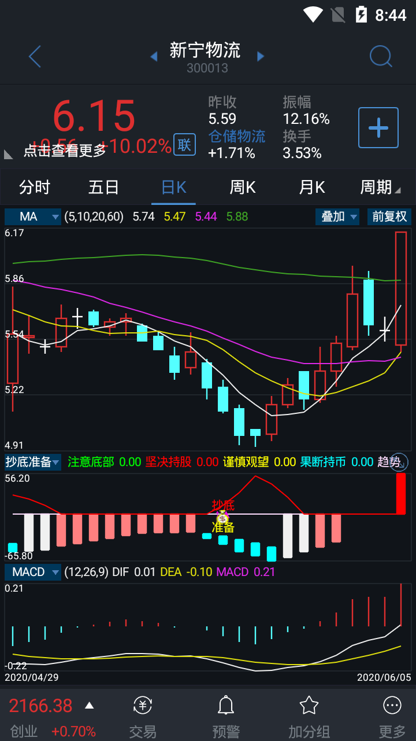Add stock to watchlist with plus button
Viewport: 416px width, 741px height.
[x=378, y=127]
